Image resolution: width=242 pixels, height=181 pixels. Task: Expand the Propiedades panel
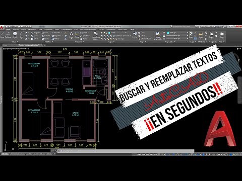[170, 42]
